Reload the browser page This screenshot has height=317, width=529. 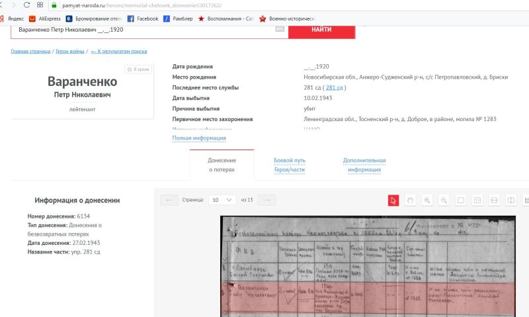point(26,5)
